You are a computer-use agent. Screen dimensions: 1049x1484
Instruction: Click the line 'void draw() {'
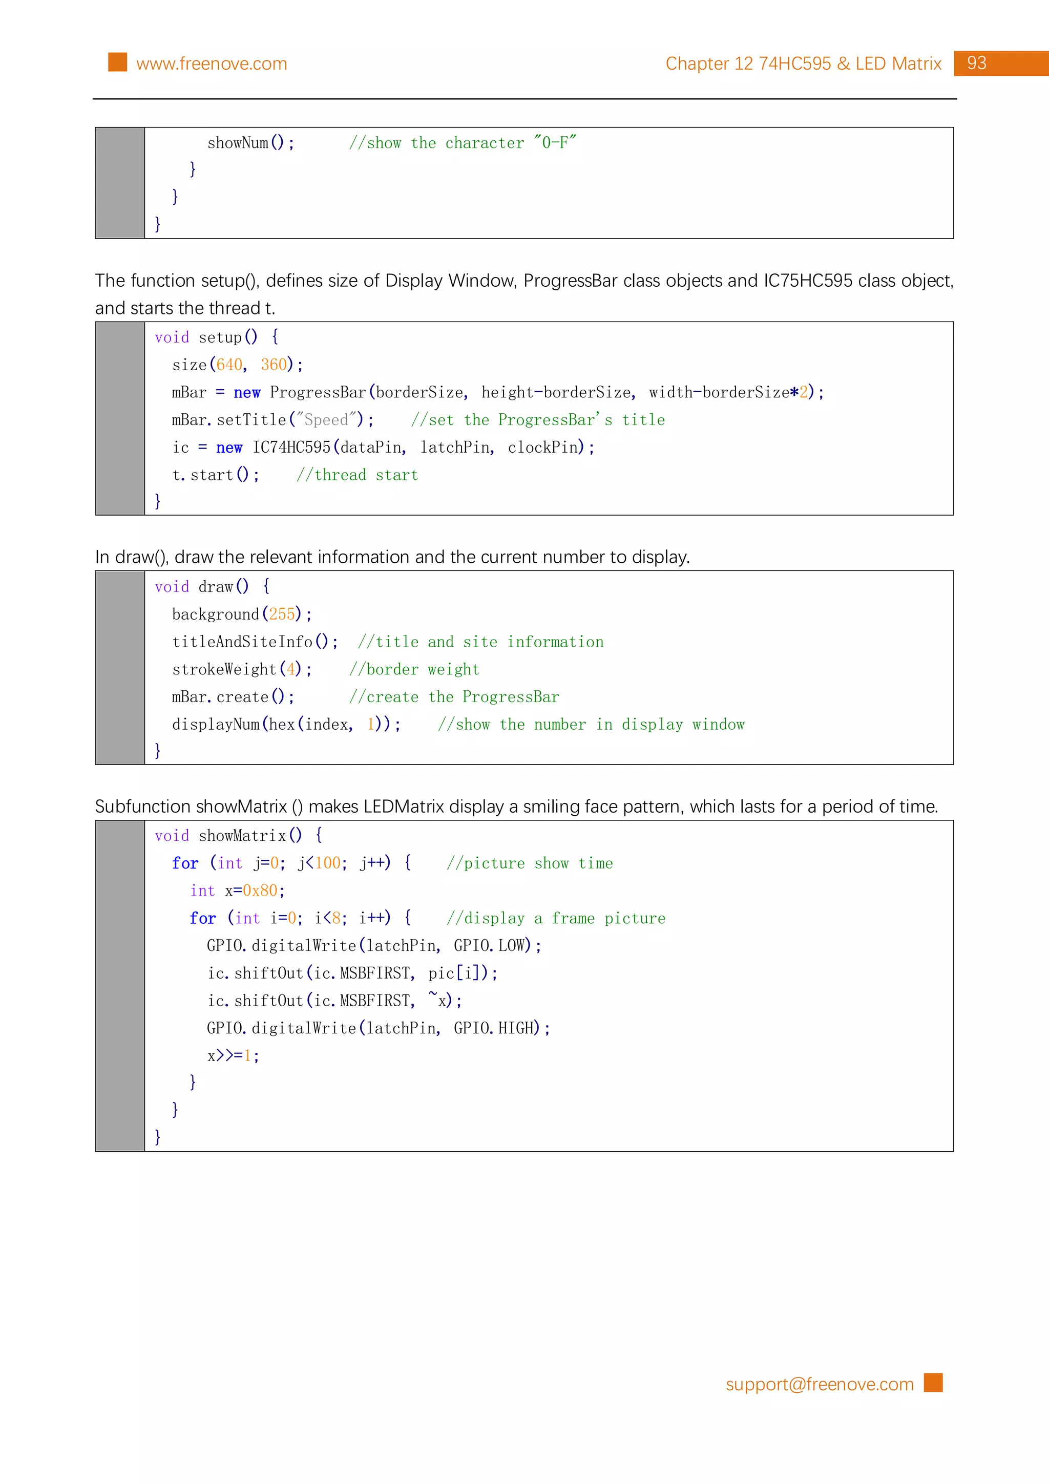pyautogui.click(x=212, y=586)
